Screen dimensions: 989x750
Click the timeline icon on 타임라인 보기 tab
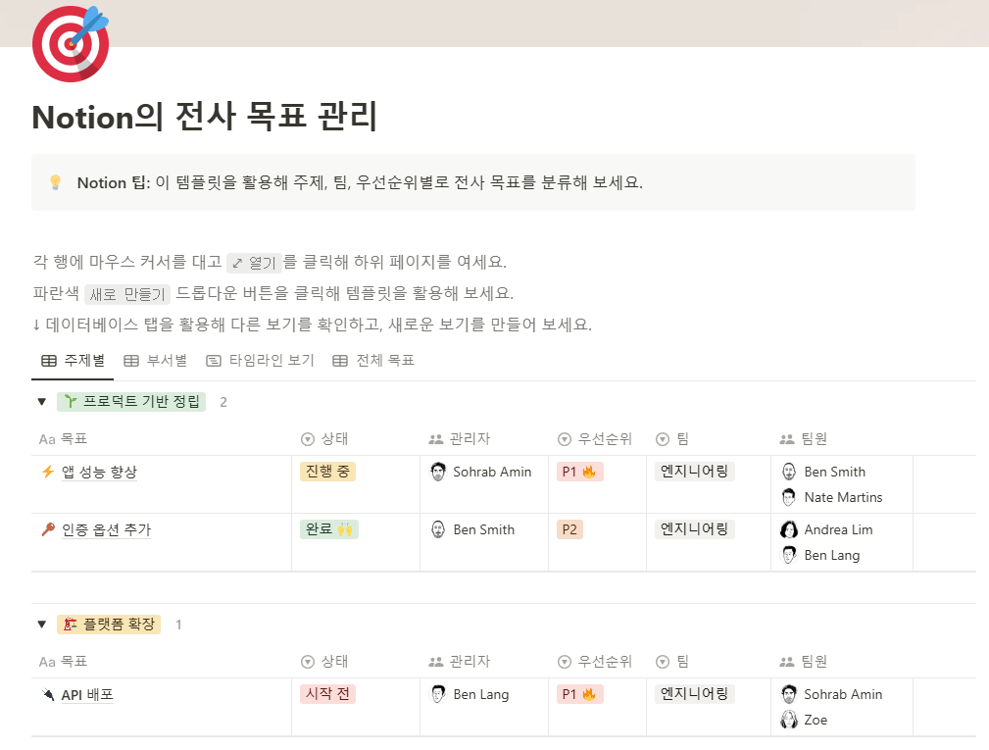[212, 360]
